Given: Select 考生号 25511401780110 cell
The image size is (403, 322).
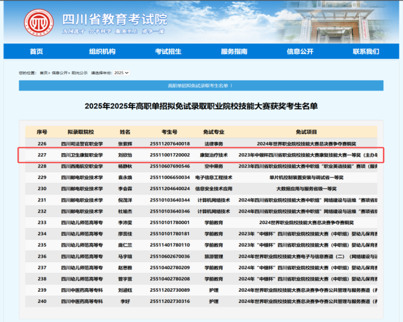Looking at the screenshot, I should click(169, 245).
